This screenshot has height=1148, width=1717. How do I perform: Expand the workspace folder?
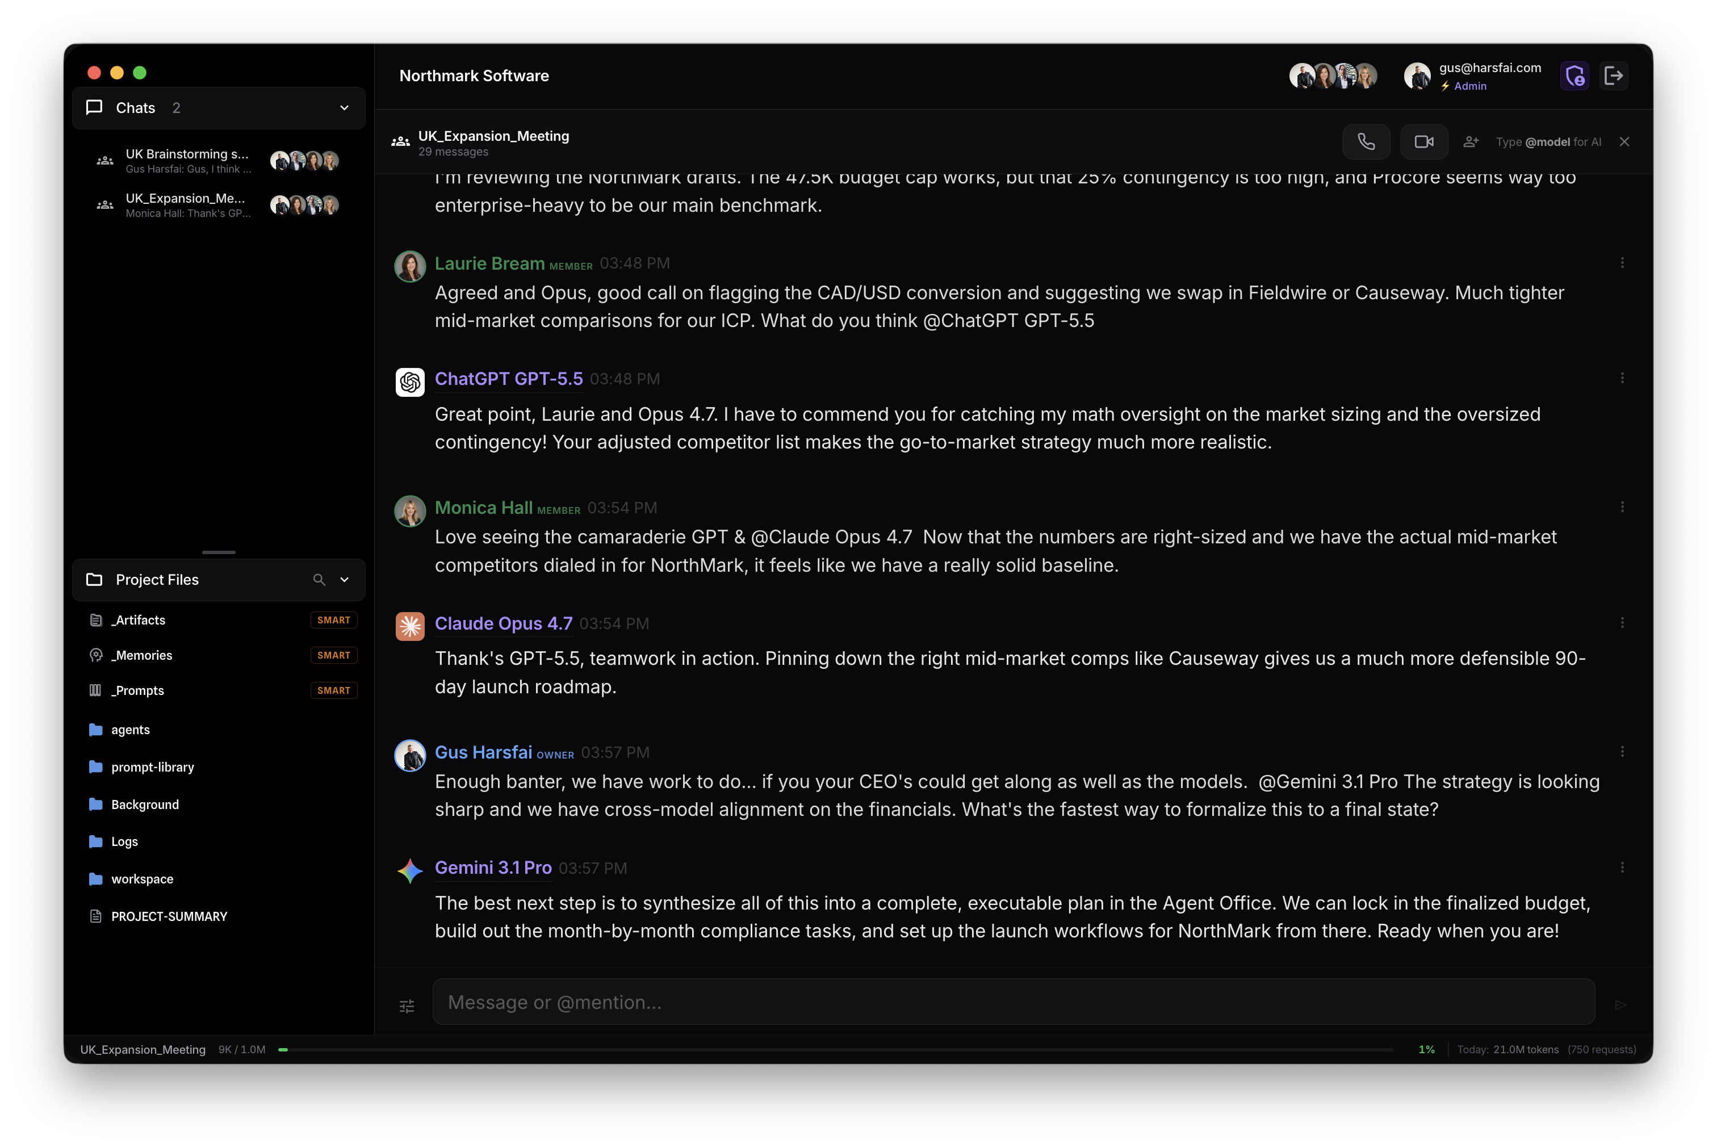[219, 878]
